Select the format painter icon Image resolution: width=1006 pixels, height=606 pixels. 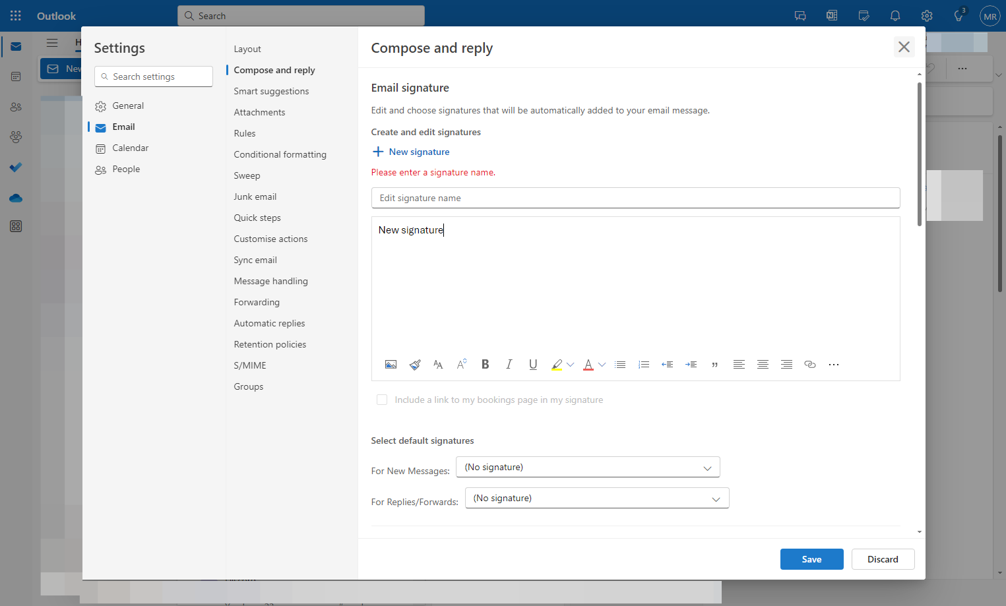coord(415,365)
